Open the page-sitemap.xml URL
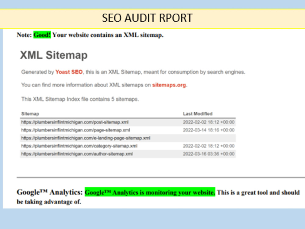305x229 pixels. point(75,130)
